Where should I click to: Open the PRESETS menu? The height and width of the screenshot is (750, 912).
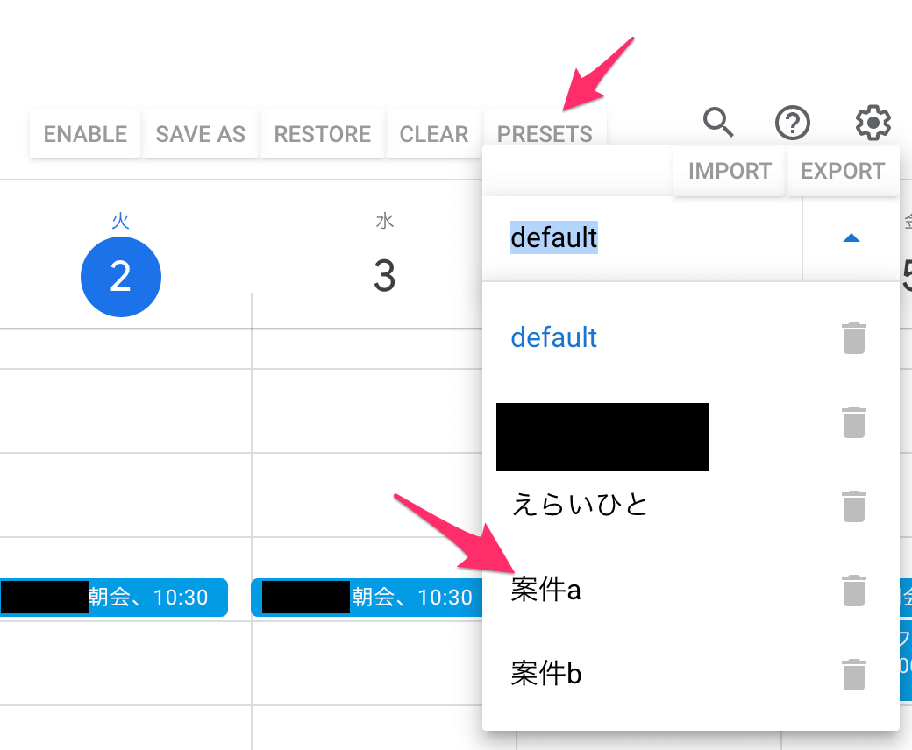[x=545, y=133]
